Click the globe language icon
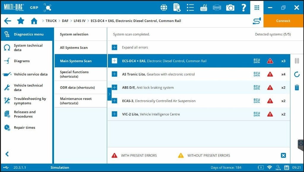 pyautogui.click(x=164, y=7)
